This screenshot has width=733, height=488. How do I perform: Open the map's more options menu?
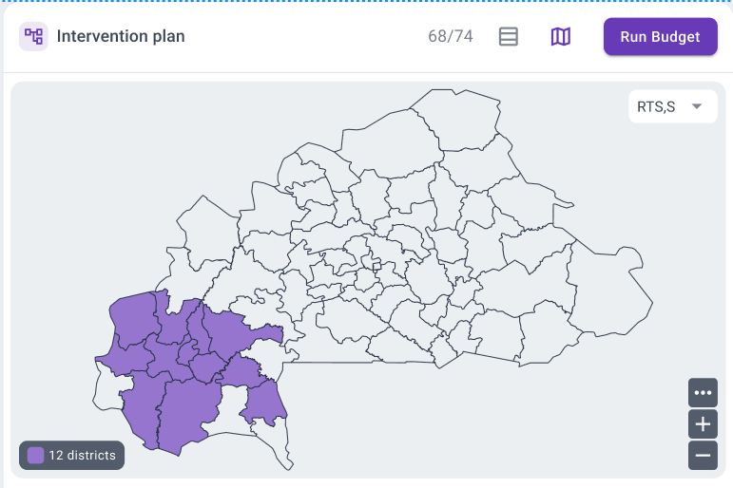[703, 392]
